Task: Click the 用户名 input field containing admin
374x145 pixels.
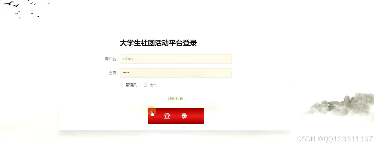Action: pos(176,59)
